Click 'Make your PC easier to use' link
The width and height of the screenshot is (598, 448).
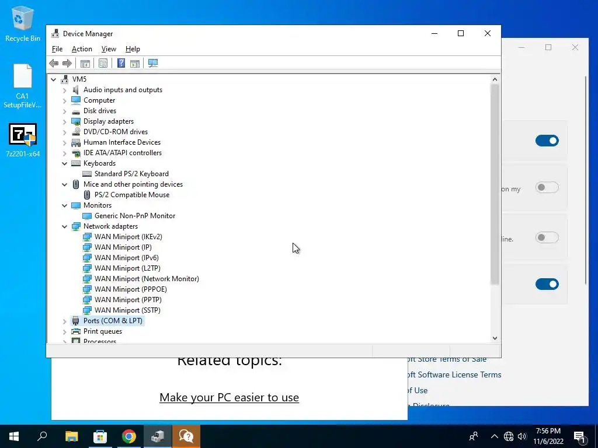coord(229,397)
